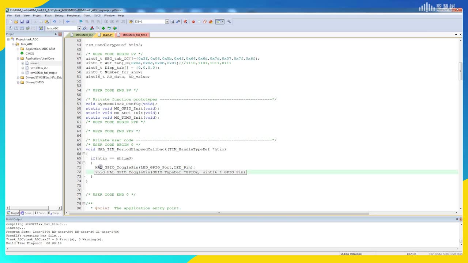Download code to flash with the LOAD icon

coord(41,28)
